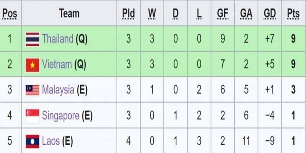Click the Pld column header abbreviation
Screen dimensions: 306x153
[x=129, y=14]
